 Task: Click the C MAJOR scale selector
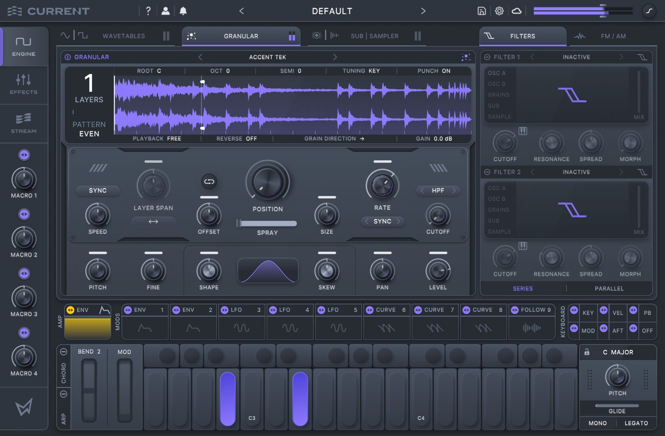click(x=618, y=352)
